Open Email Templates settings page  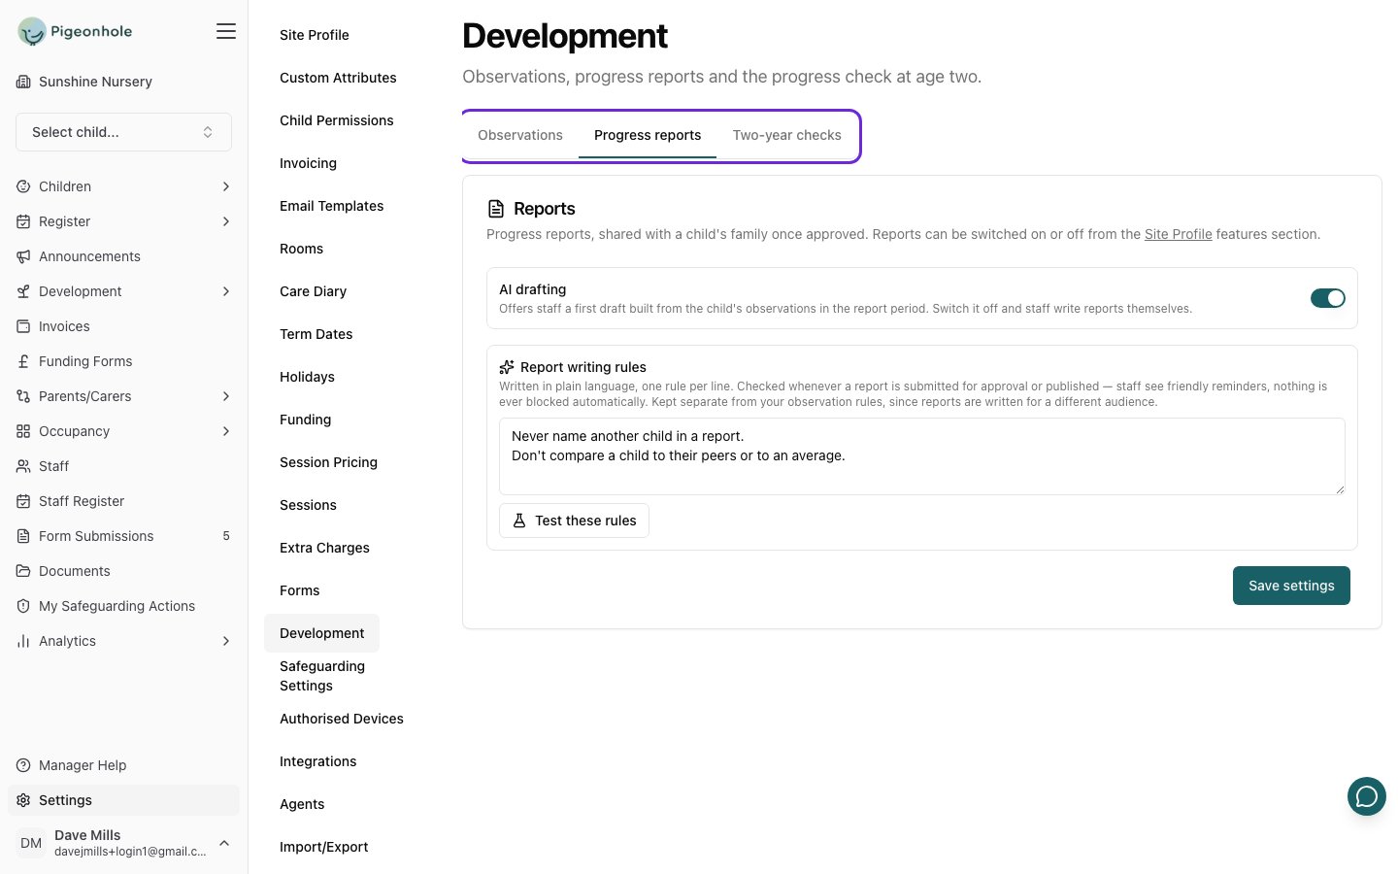(331, 206)
